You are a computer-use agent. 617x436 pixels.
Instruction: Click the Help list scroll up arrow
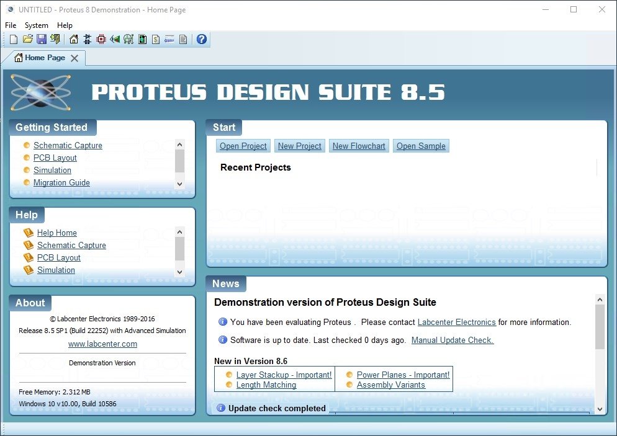pos(180,232)
